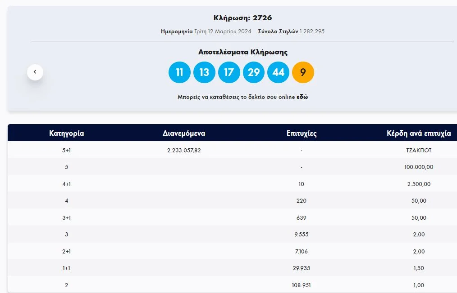Select the 100.000,00 prize value

click(x=419, y=167)
